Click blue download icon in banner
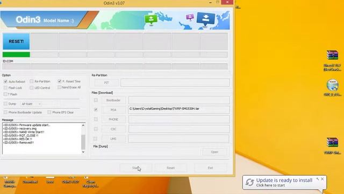The width and height of the screenshot is (344, 194). [x=205, y=19]
